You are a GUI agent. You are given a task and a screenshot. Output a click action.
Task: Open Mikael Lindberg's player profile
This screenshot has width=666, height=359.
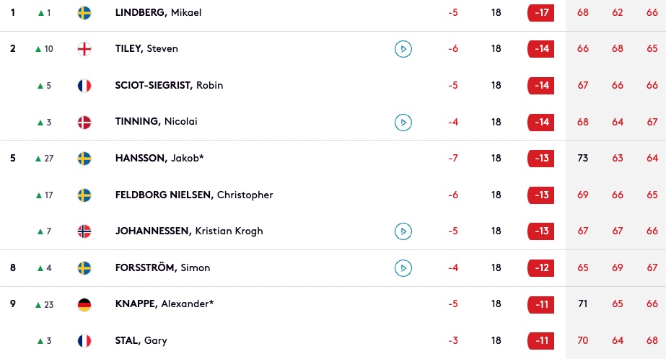click(158, 12)
